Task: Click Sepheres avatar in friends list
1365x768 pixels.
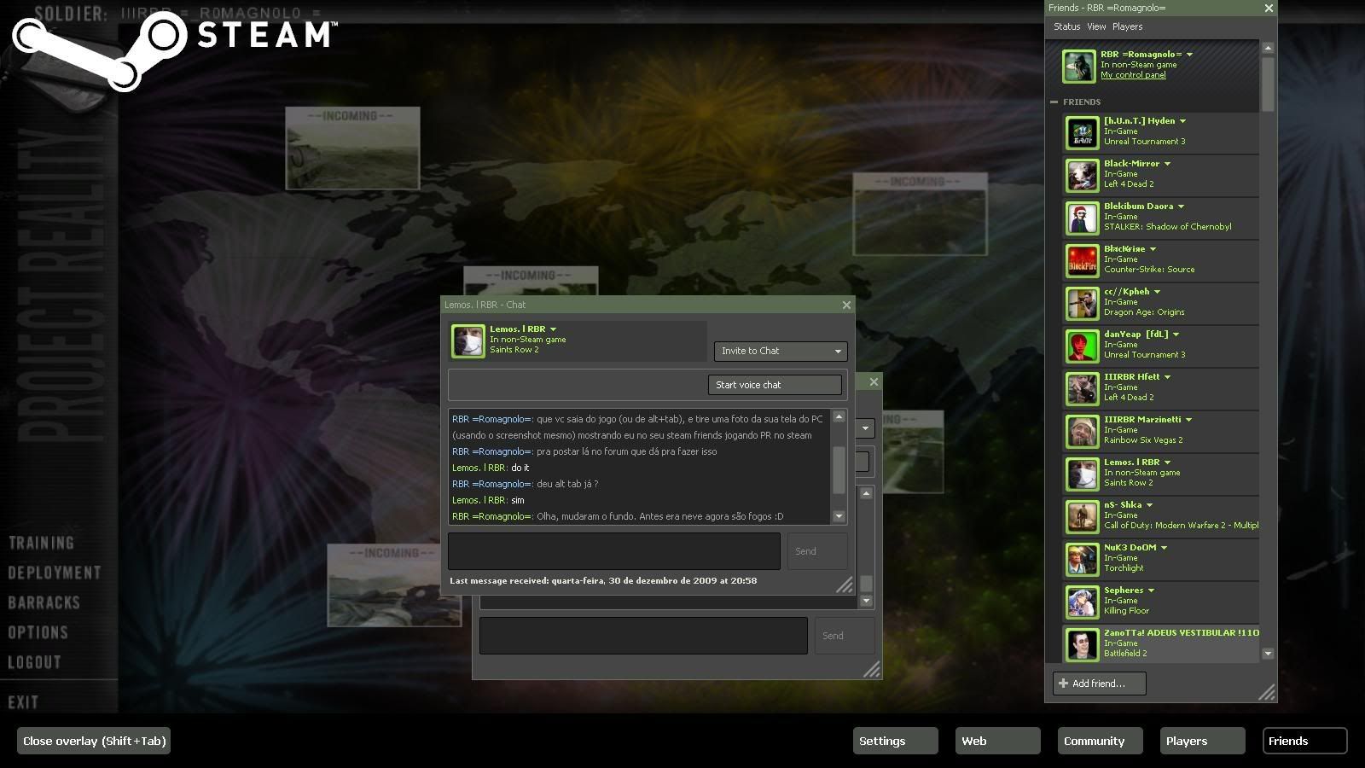Action: pos(1082,602)
